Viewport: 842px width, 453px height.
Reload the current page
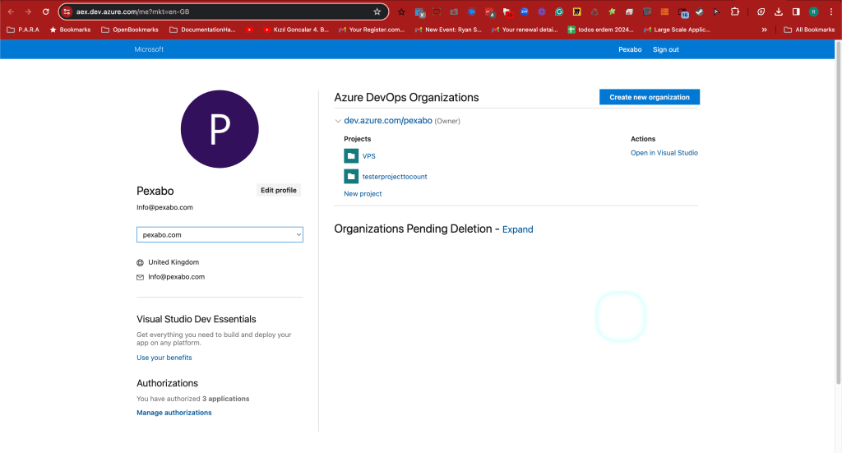pos(46,12)
